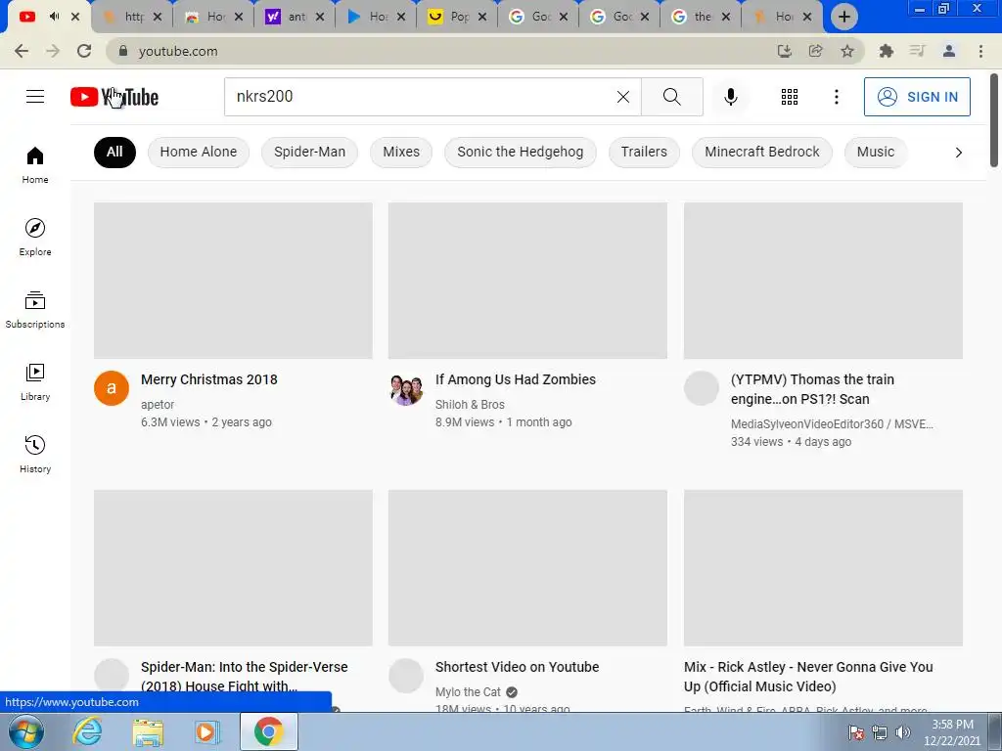Open Explore in the sidebar

pos(35,237)
